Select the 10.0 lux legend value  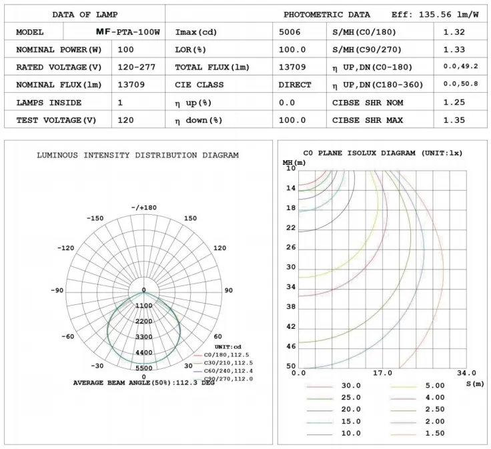[351, 434]
